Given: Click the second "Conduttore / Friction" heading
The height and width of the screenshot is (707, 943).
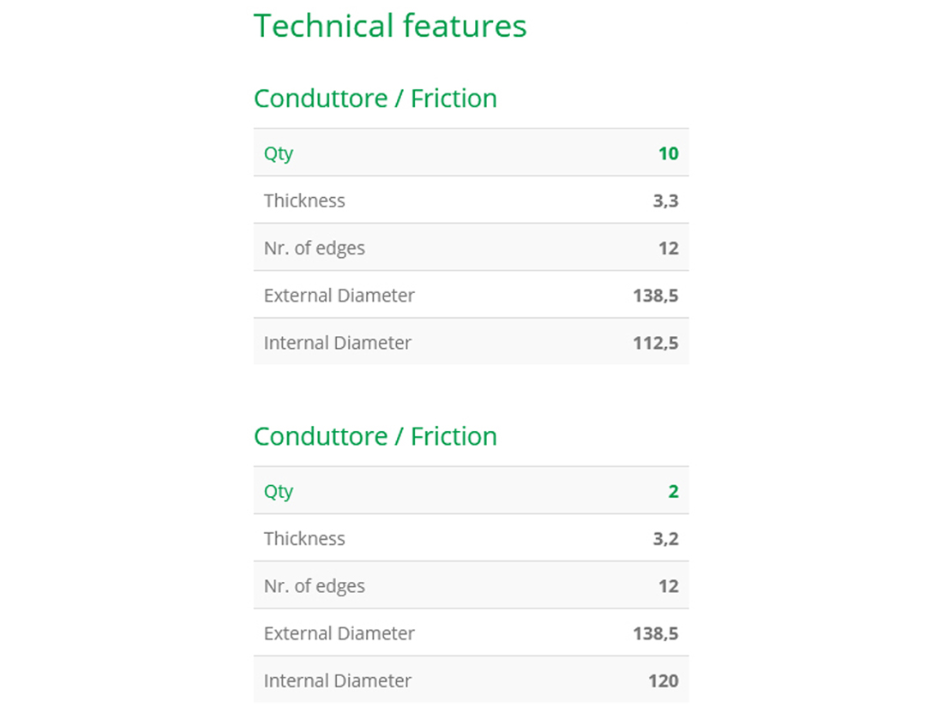Looking at the screenshot, I should point(375,436).
